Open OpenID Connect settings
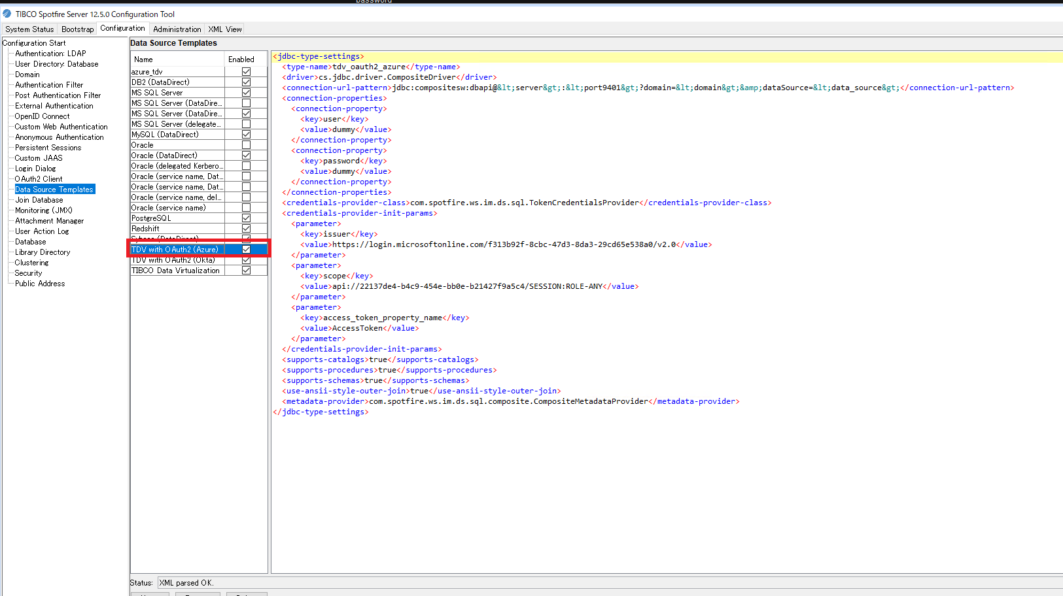The image size is (1063, 596). pyautogui.click(x=42, y=116)
